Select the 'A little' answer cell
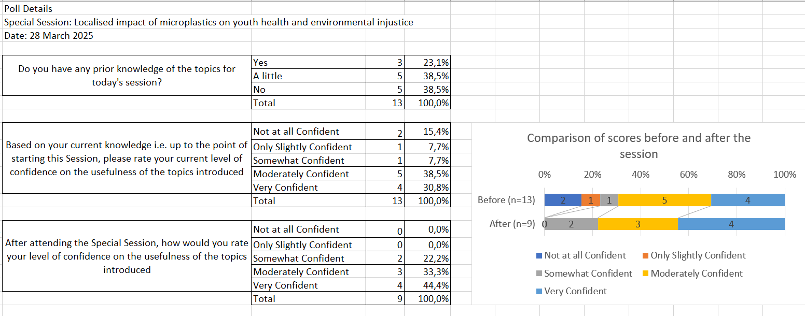 point(309,76)
